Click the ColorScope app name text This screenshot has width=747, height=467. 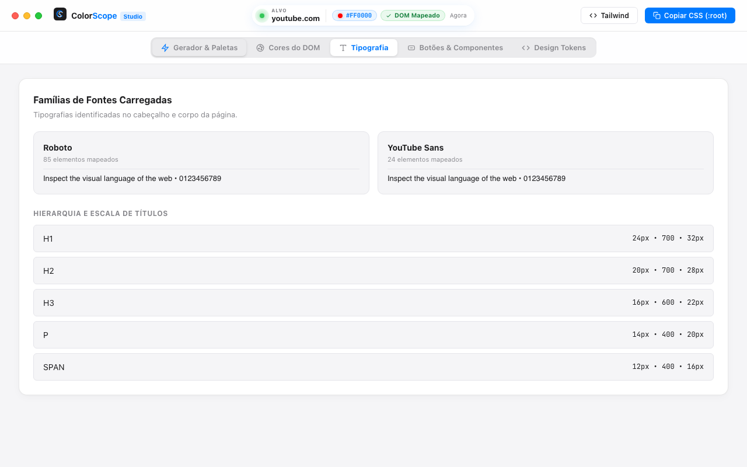coord(94,16)
